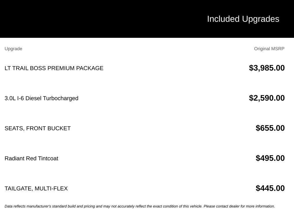Click the word Tintcoat in paint row
Viewport: 294px width, 220px height.
point(48,158)
